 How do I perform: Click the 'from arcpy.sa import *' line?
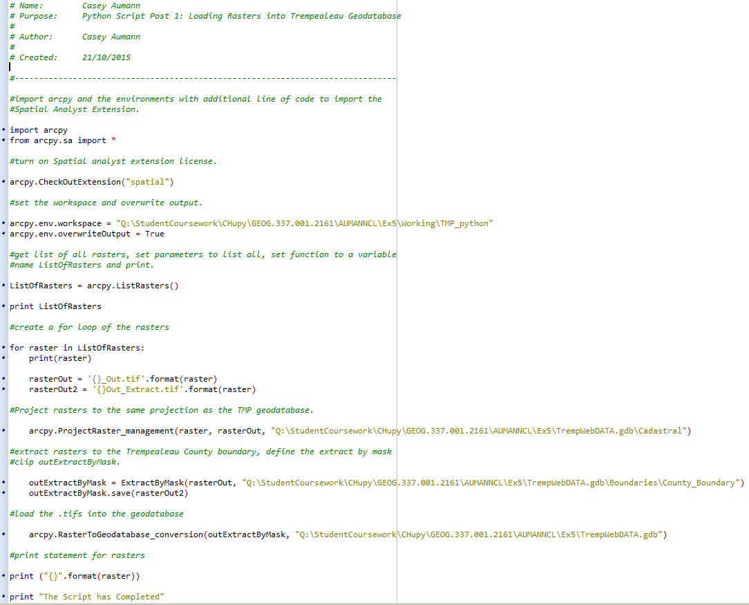pyautogui.click(x=63, y=140)
